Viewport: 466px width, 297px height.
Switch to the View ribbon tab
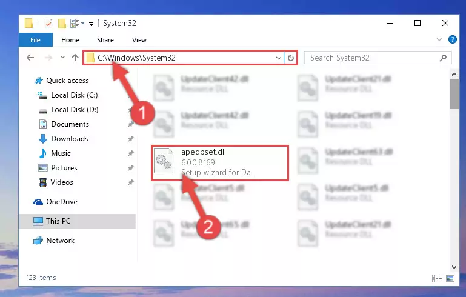[139, 40]
